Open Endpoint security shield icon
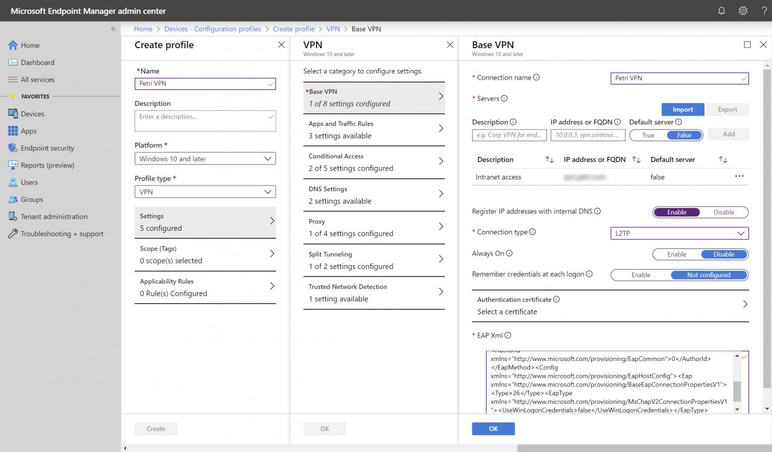This screenshot has width=772, height=452. click(13, 148)
